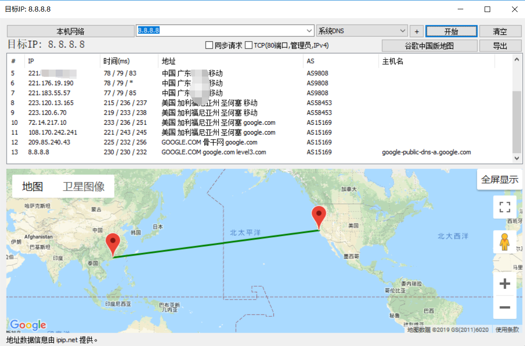Click the AS column header
The height and width of the screenshot is (346, 525).
click(x=341, y=61)
